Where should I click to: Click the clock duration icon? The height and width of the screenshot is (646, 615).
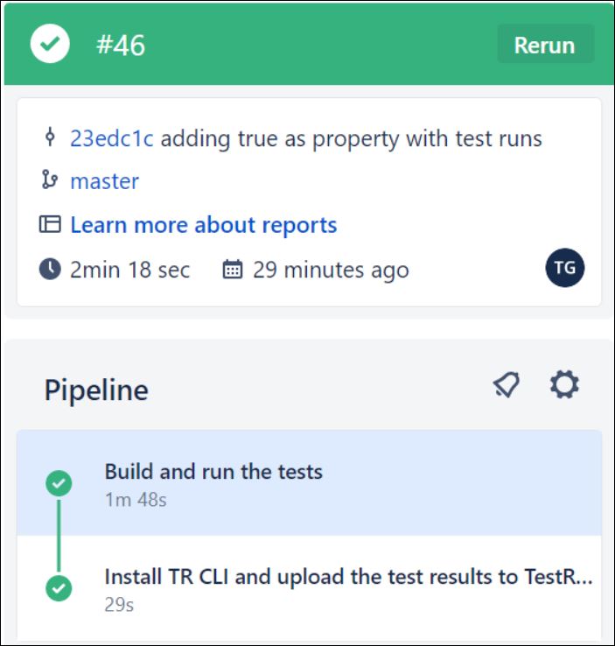(x=50, y=270)
